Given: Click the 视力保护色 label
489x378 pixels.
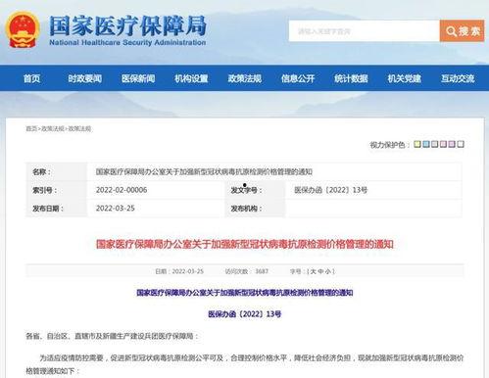Looking at the screenshot, I should pos(389,145).
